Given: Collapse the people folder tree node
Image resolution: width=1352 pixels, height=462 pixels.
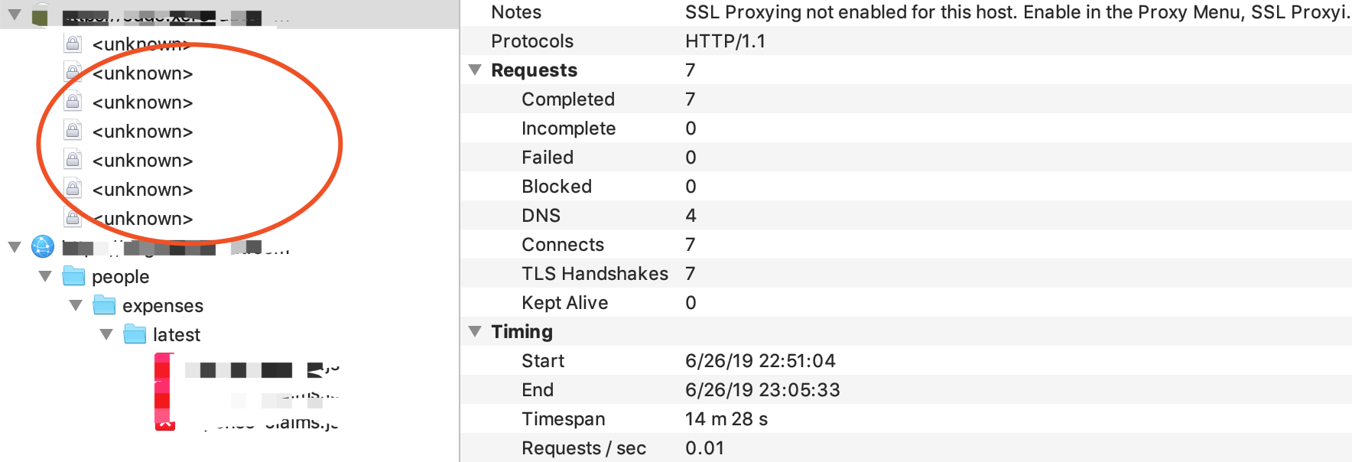Looking at the screenshot, I should click(45, 276).
